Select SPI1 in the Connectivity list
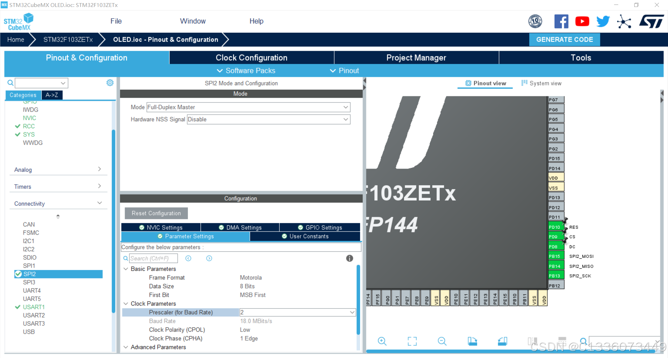The image size is (668, 358). tap(29, 266)
